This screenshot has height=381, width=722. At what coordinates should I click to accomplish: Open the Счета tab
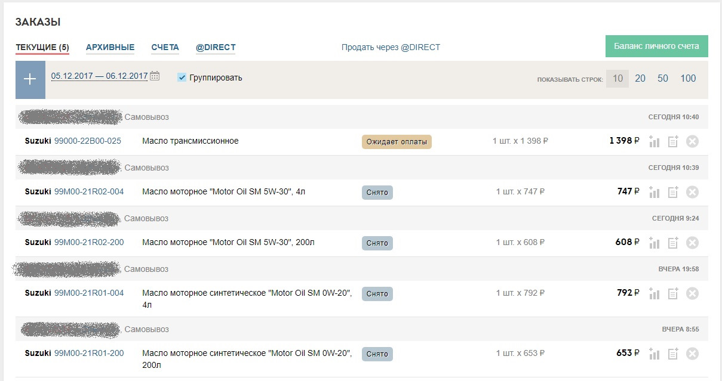[165, 48]
